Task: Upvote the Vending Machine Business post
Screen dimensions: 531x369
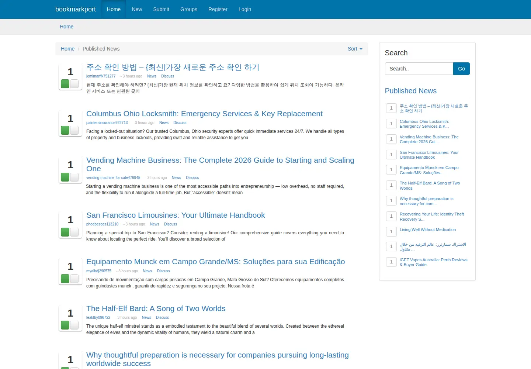Action: (65, 177)
